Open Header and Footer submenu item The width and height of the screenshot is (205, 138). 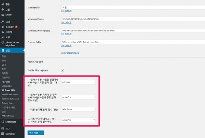tap(10, 95)
